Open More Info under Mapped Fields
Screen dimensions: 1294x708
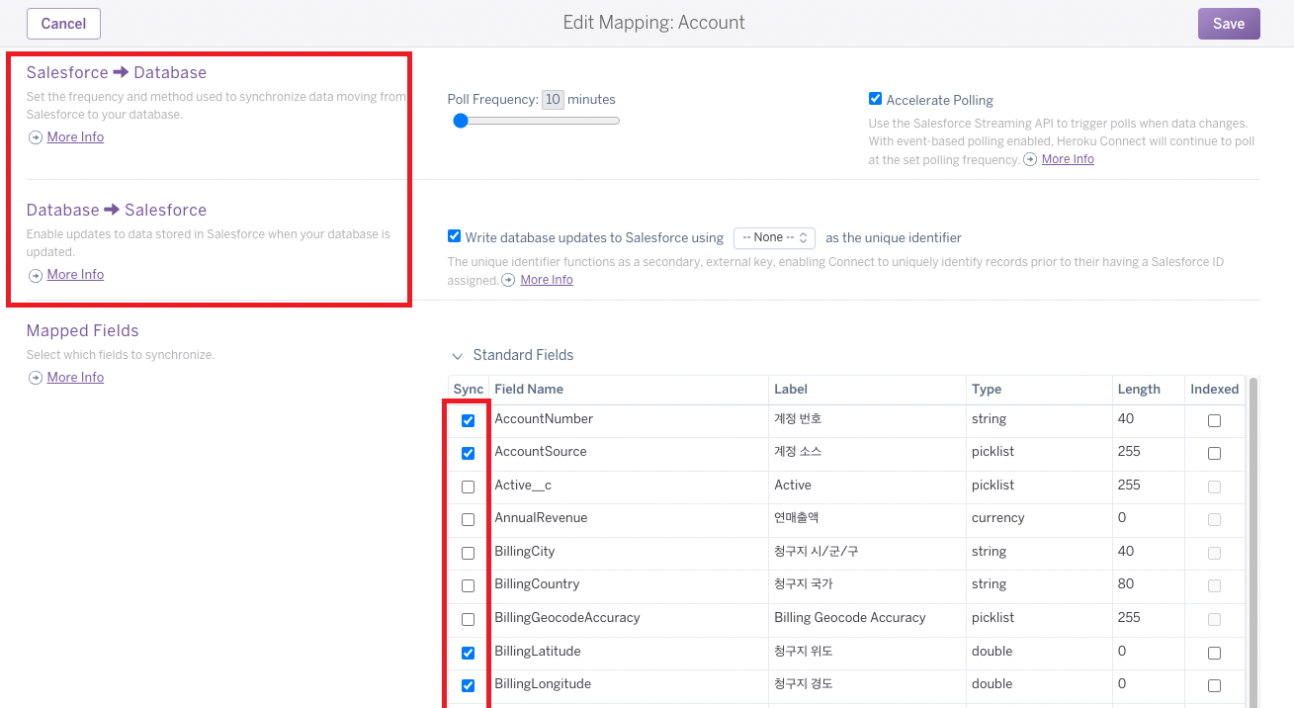(75, 378)
